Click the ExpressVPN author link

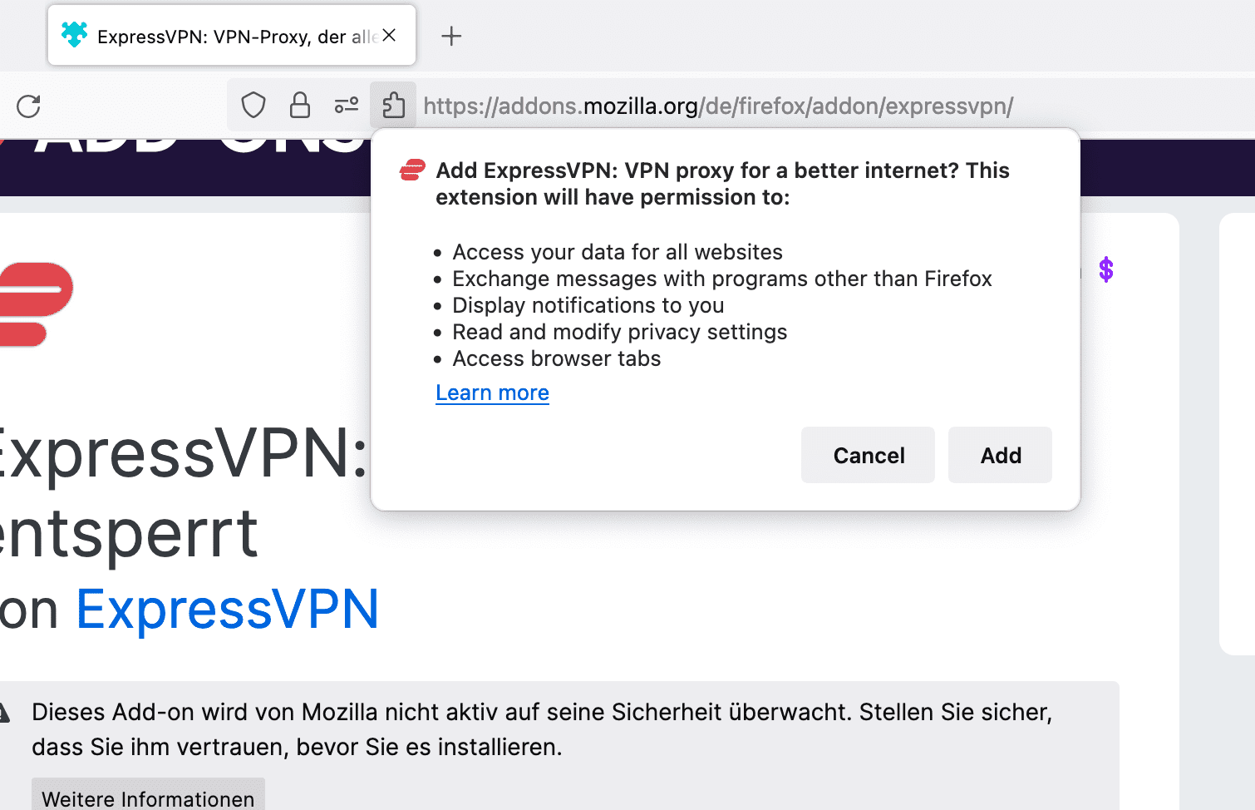227,609
